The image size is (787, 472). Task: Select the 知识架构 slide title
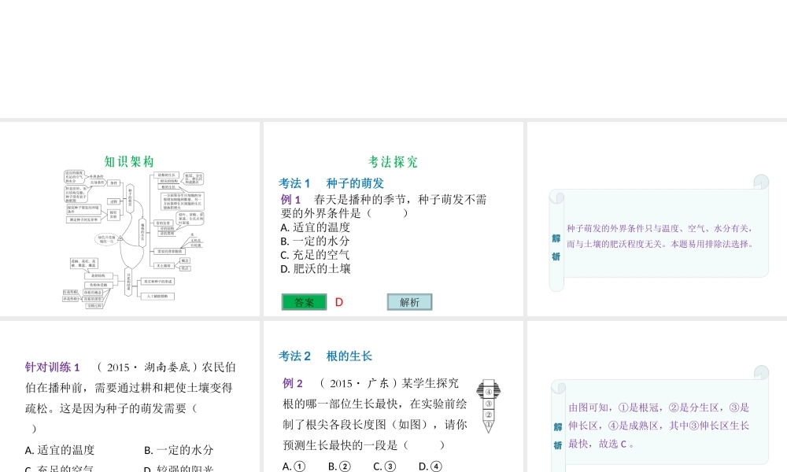pos(129,161)
